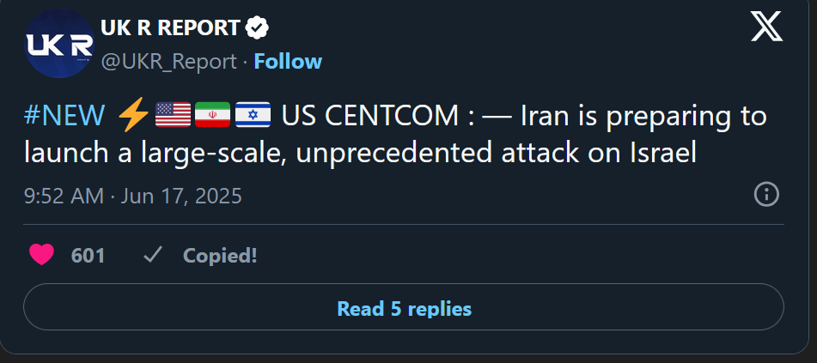Image resolution: width=817 pixels, height=363 pixels.
Task: Open the Twitter info circle icon
Action: [x=766, y=195]
